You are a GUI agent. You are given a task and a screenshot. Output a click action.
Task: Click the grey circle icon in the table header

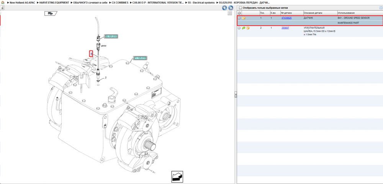coord(239,13)
